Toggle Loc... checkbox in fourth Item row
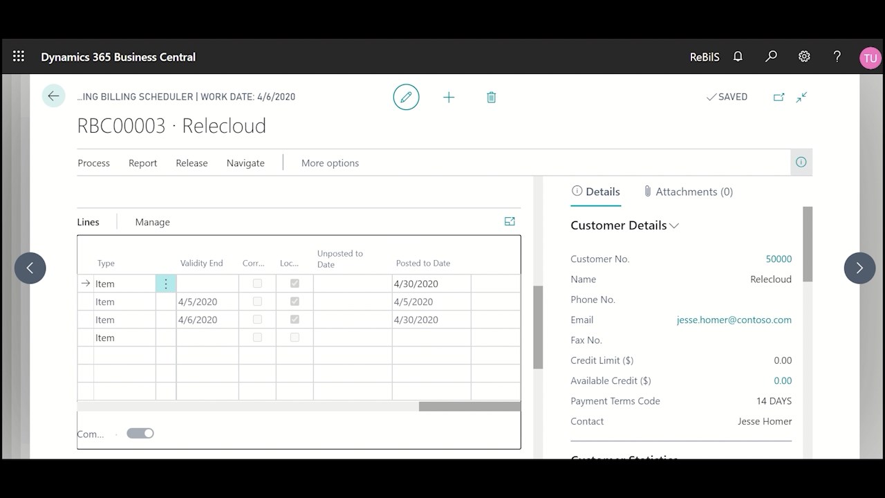Image resolution: width=885 pixels, height=498 pixels. 295,338
